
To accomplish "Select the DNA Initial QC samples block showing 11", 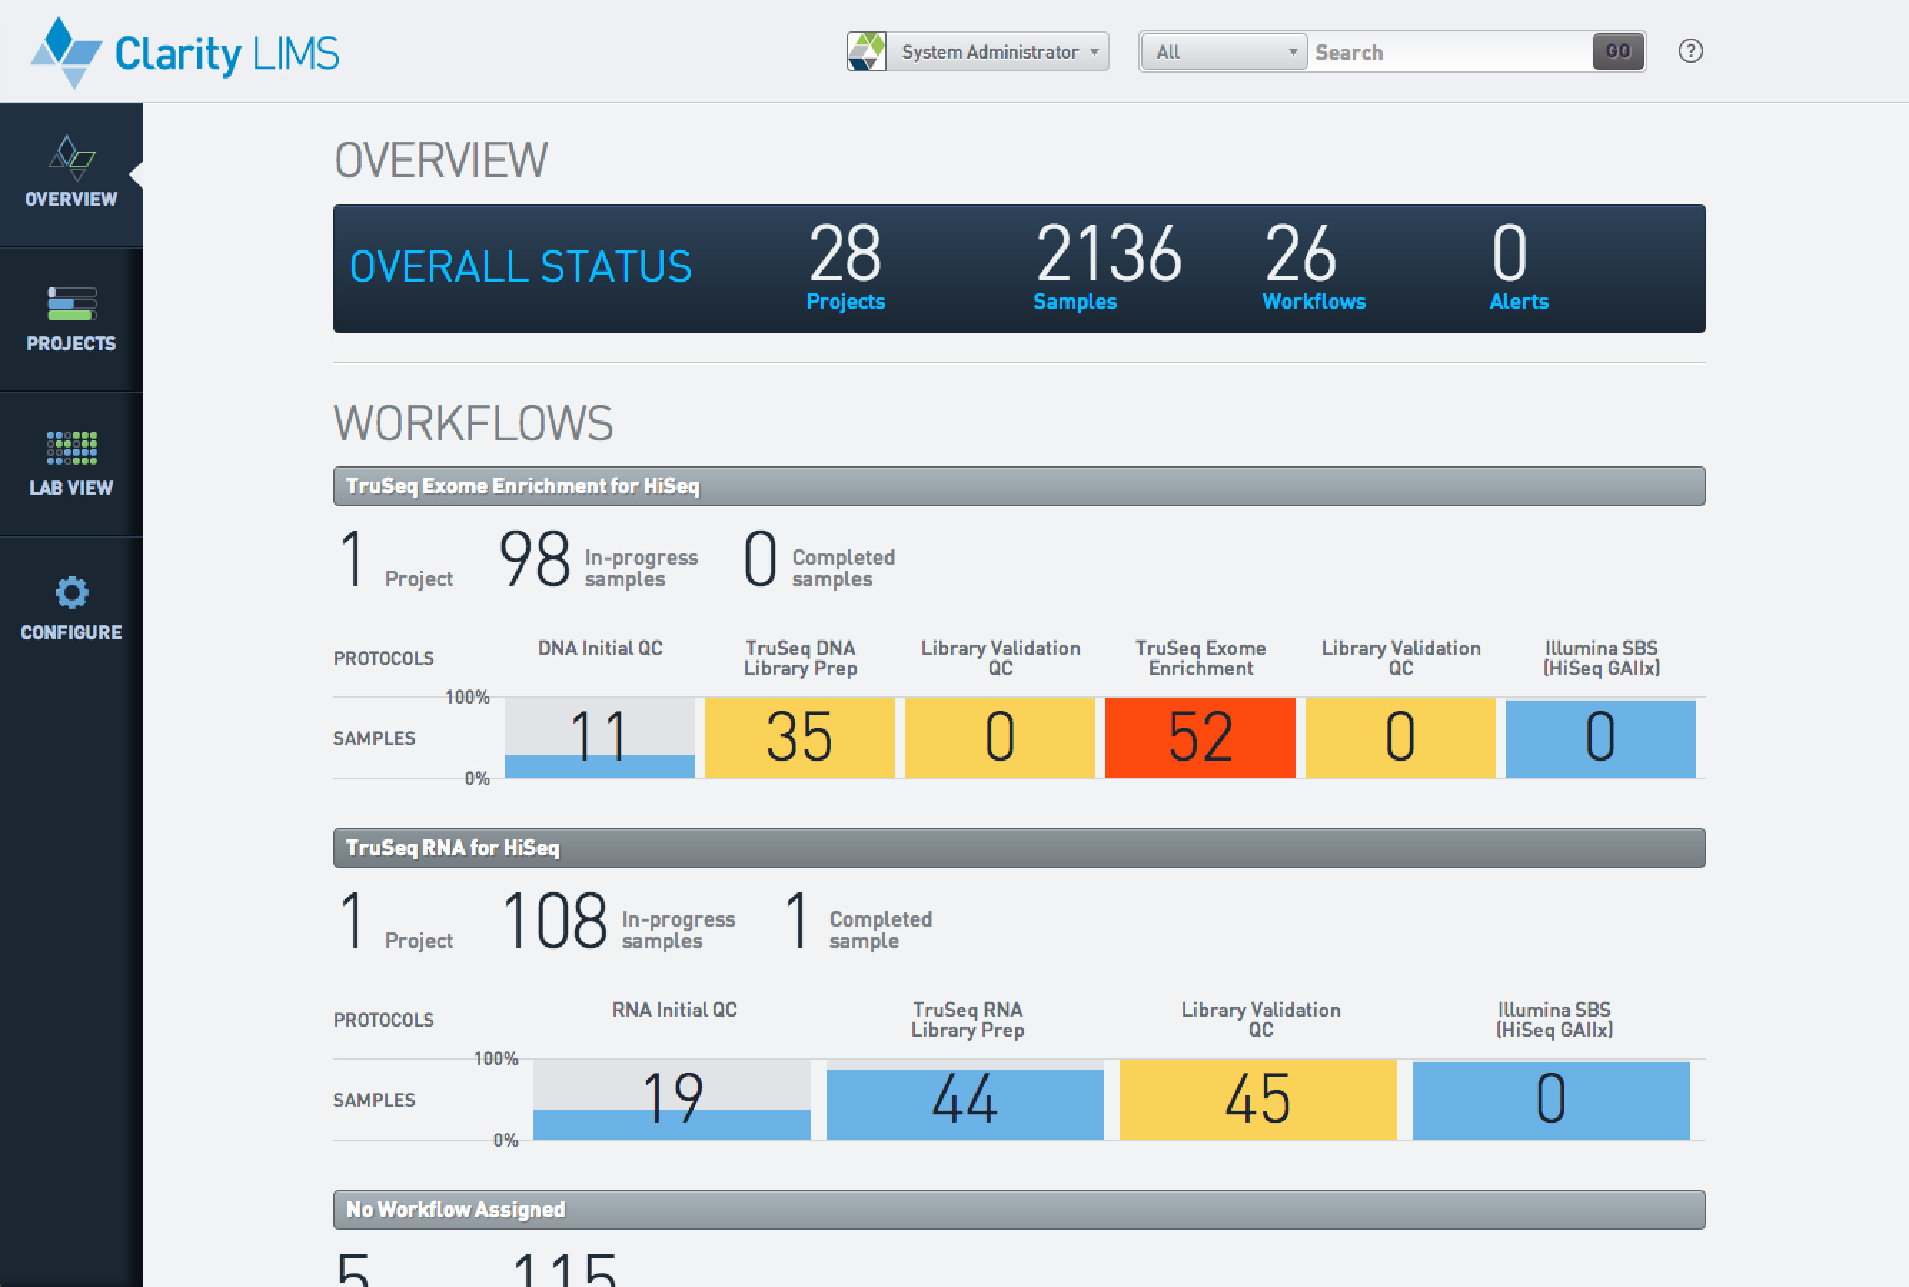I will (x=599, y=737).
